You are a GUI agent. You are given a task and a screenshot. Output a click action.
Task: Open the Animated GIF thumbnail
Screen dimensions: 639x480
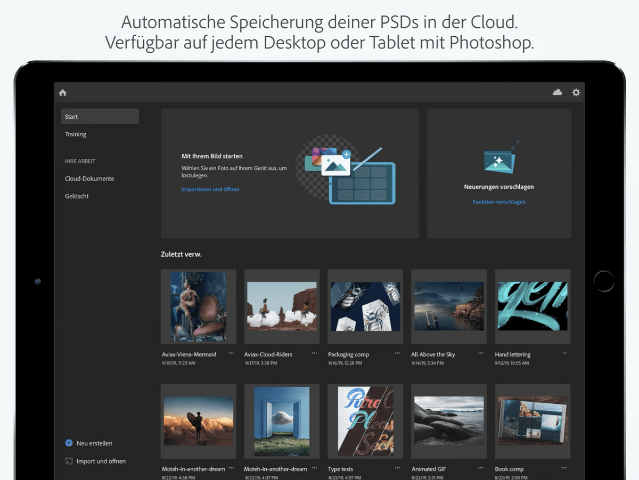(449, 421)
